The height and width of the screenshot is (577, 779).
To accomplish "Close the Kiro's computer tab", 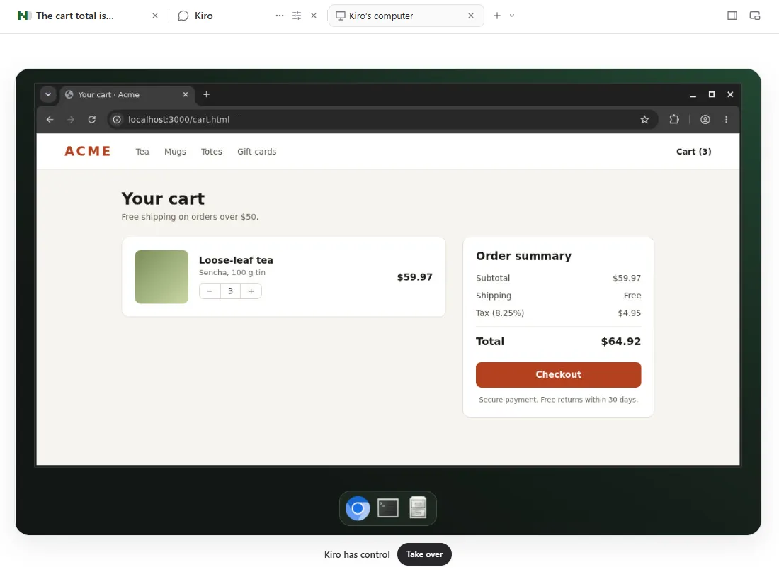I will [x=471, y=16].
